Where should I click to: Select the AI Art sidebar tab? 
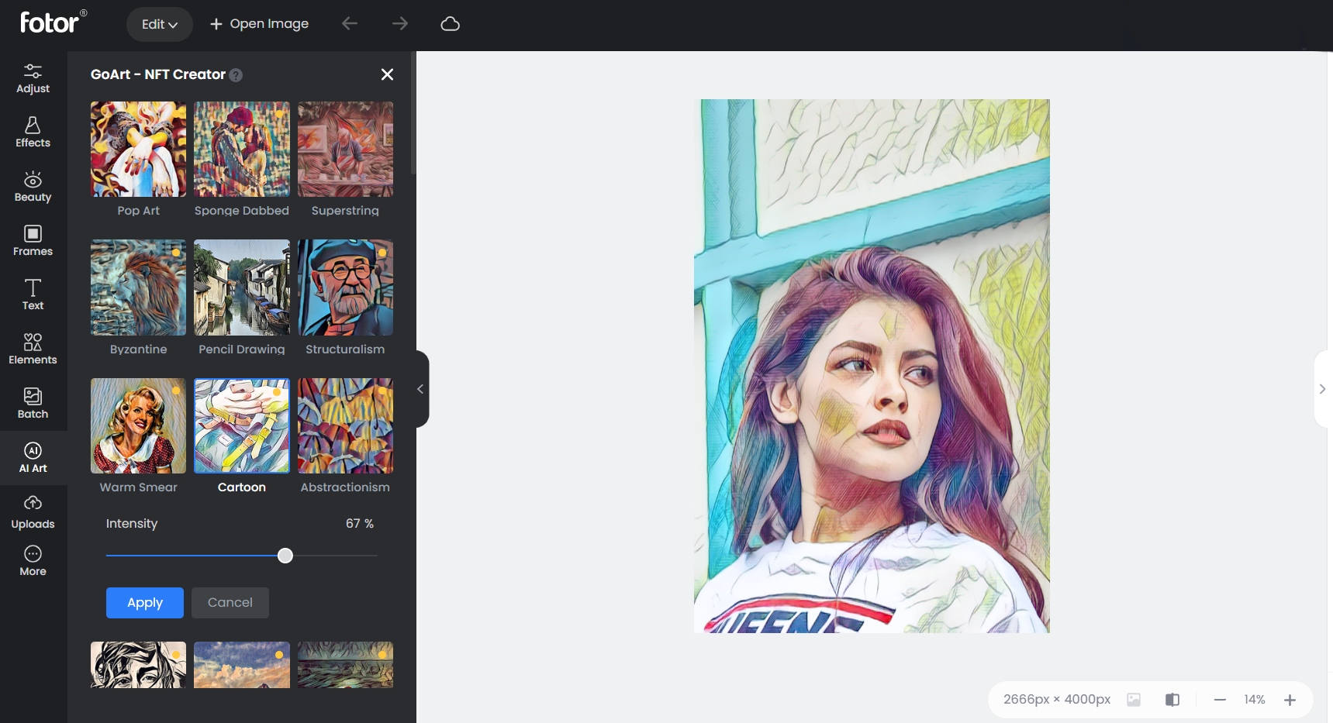(33, 458)
